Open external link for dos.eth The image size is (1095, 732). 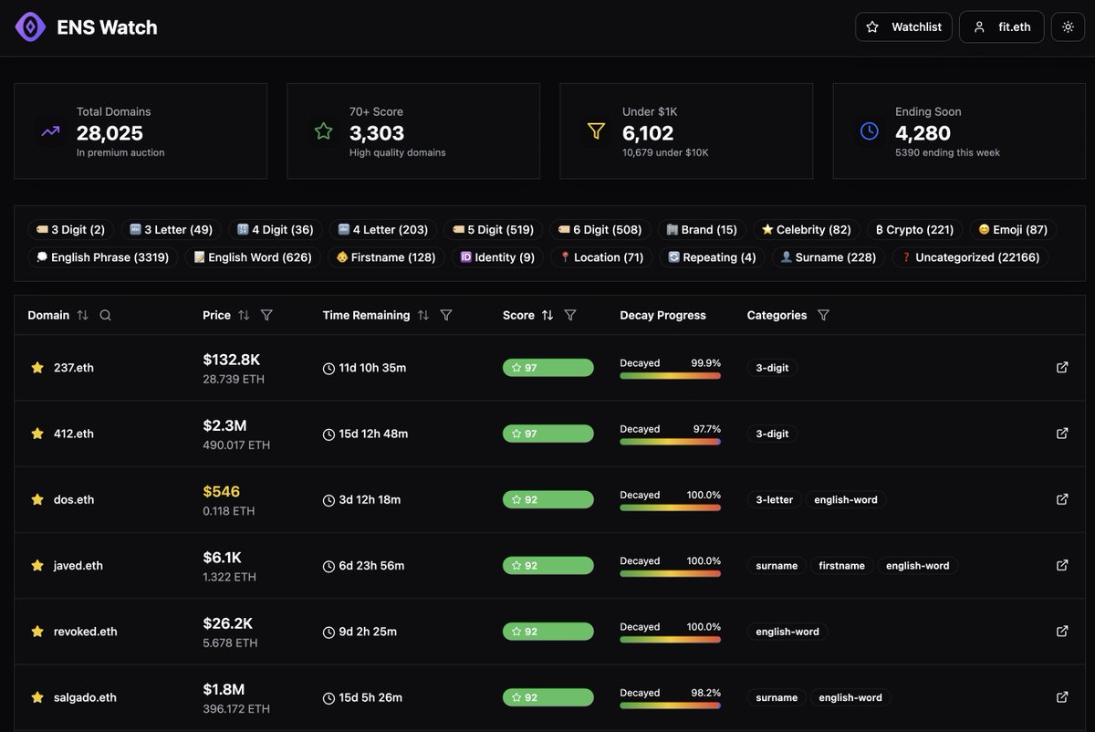coord(1062,499)
